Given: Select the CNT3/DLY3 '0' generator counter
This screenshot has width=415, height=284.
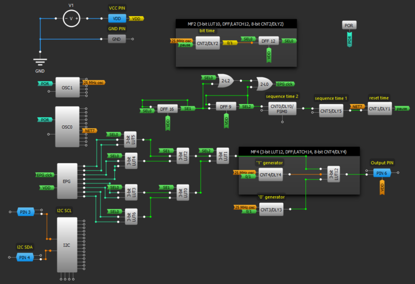Looking at the screenshot, I should pos(271,209).
